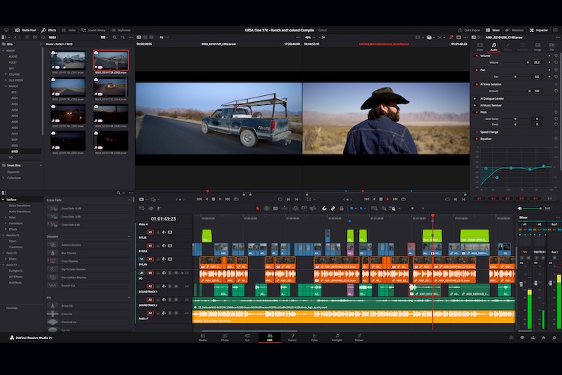Expand the OLD PROXY bin

6,80
